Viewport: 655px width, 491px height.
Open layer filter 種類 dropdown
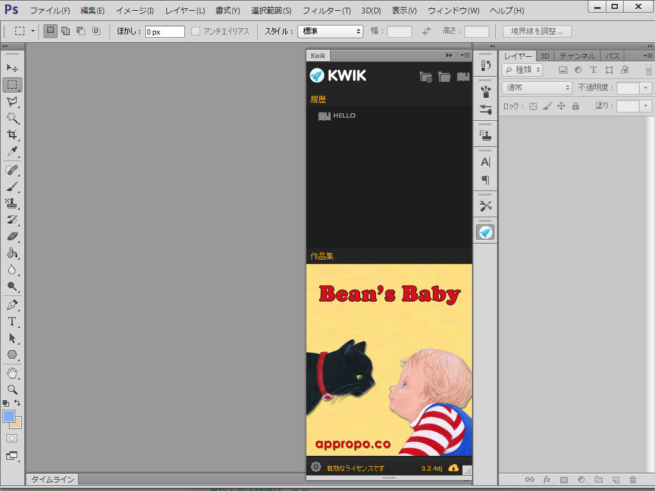(523, 70)
